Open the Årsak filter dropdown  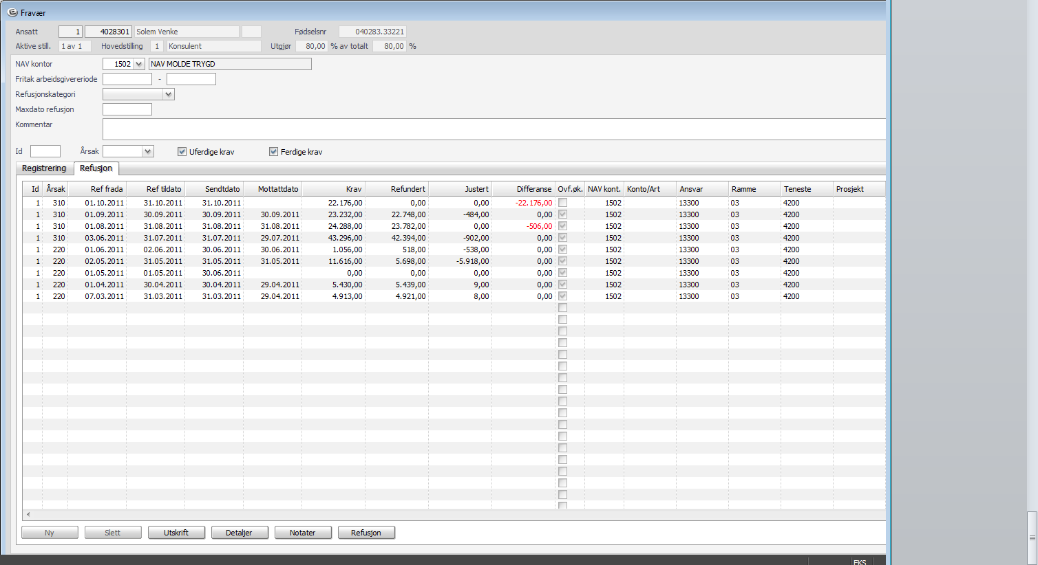tap(148, 151)
